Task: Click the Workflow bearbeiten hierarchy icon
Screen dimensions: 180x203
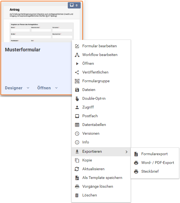Action: point(77,55)
